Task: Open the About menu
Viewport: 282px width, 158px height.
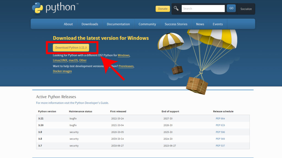Action: point(68,24)
